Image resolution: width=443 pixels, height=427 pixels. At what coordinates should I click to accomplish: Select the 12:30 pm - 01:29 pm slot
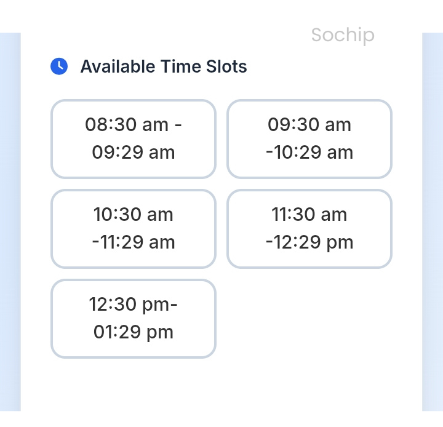134,319
